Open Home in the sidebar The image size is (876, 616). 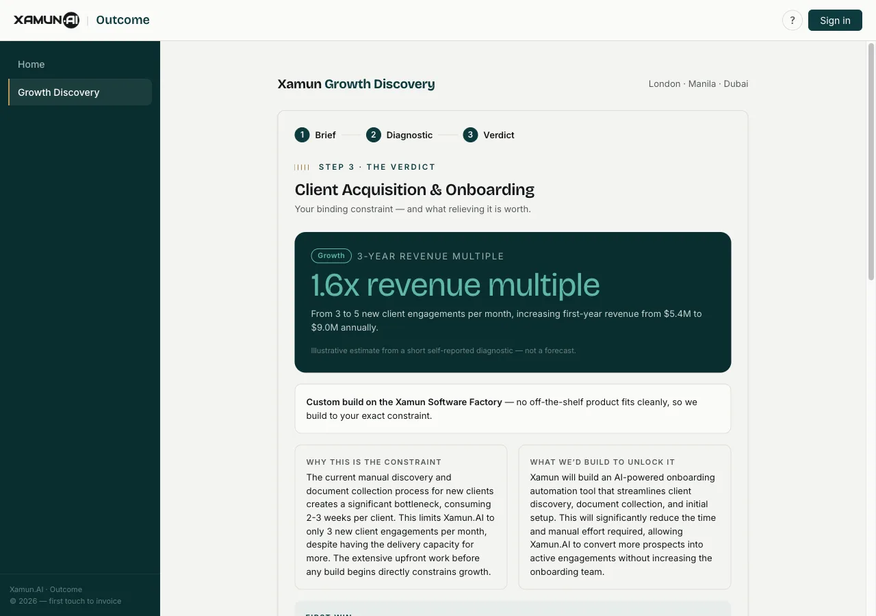(x=80, y=64)
